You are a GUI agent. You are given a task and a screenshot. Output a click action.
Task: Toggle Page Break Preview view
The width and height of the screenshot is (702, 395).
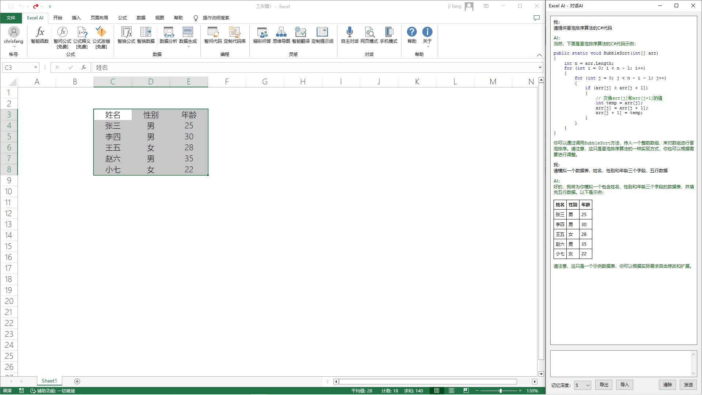pos(466,391)
